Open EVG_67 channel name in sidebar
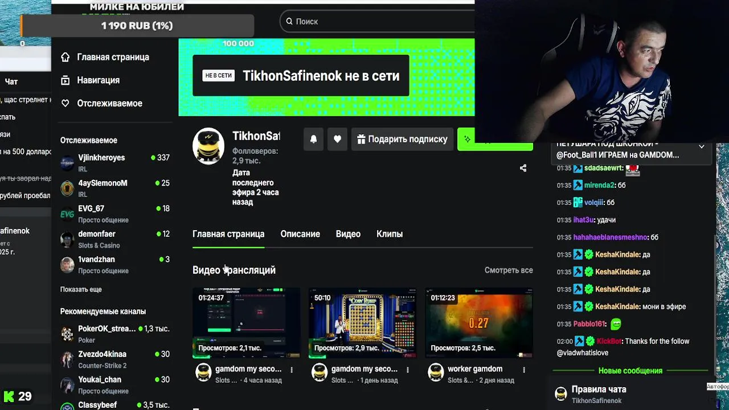 click(x=91, y=208)
